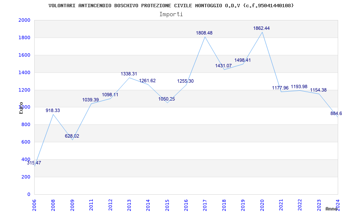
Task: Click x-axis year label 2021
Action: pos(281,205)
